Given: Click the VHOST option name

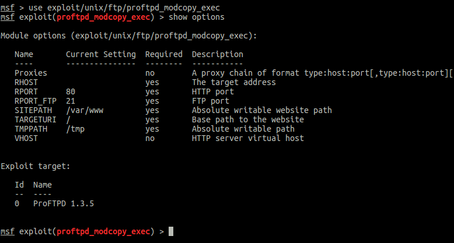Looking at the screenshot, I should (x=26, y=138).
